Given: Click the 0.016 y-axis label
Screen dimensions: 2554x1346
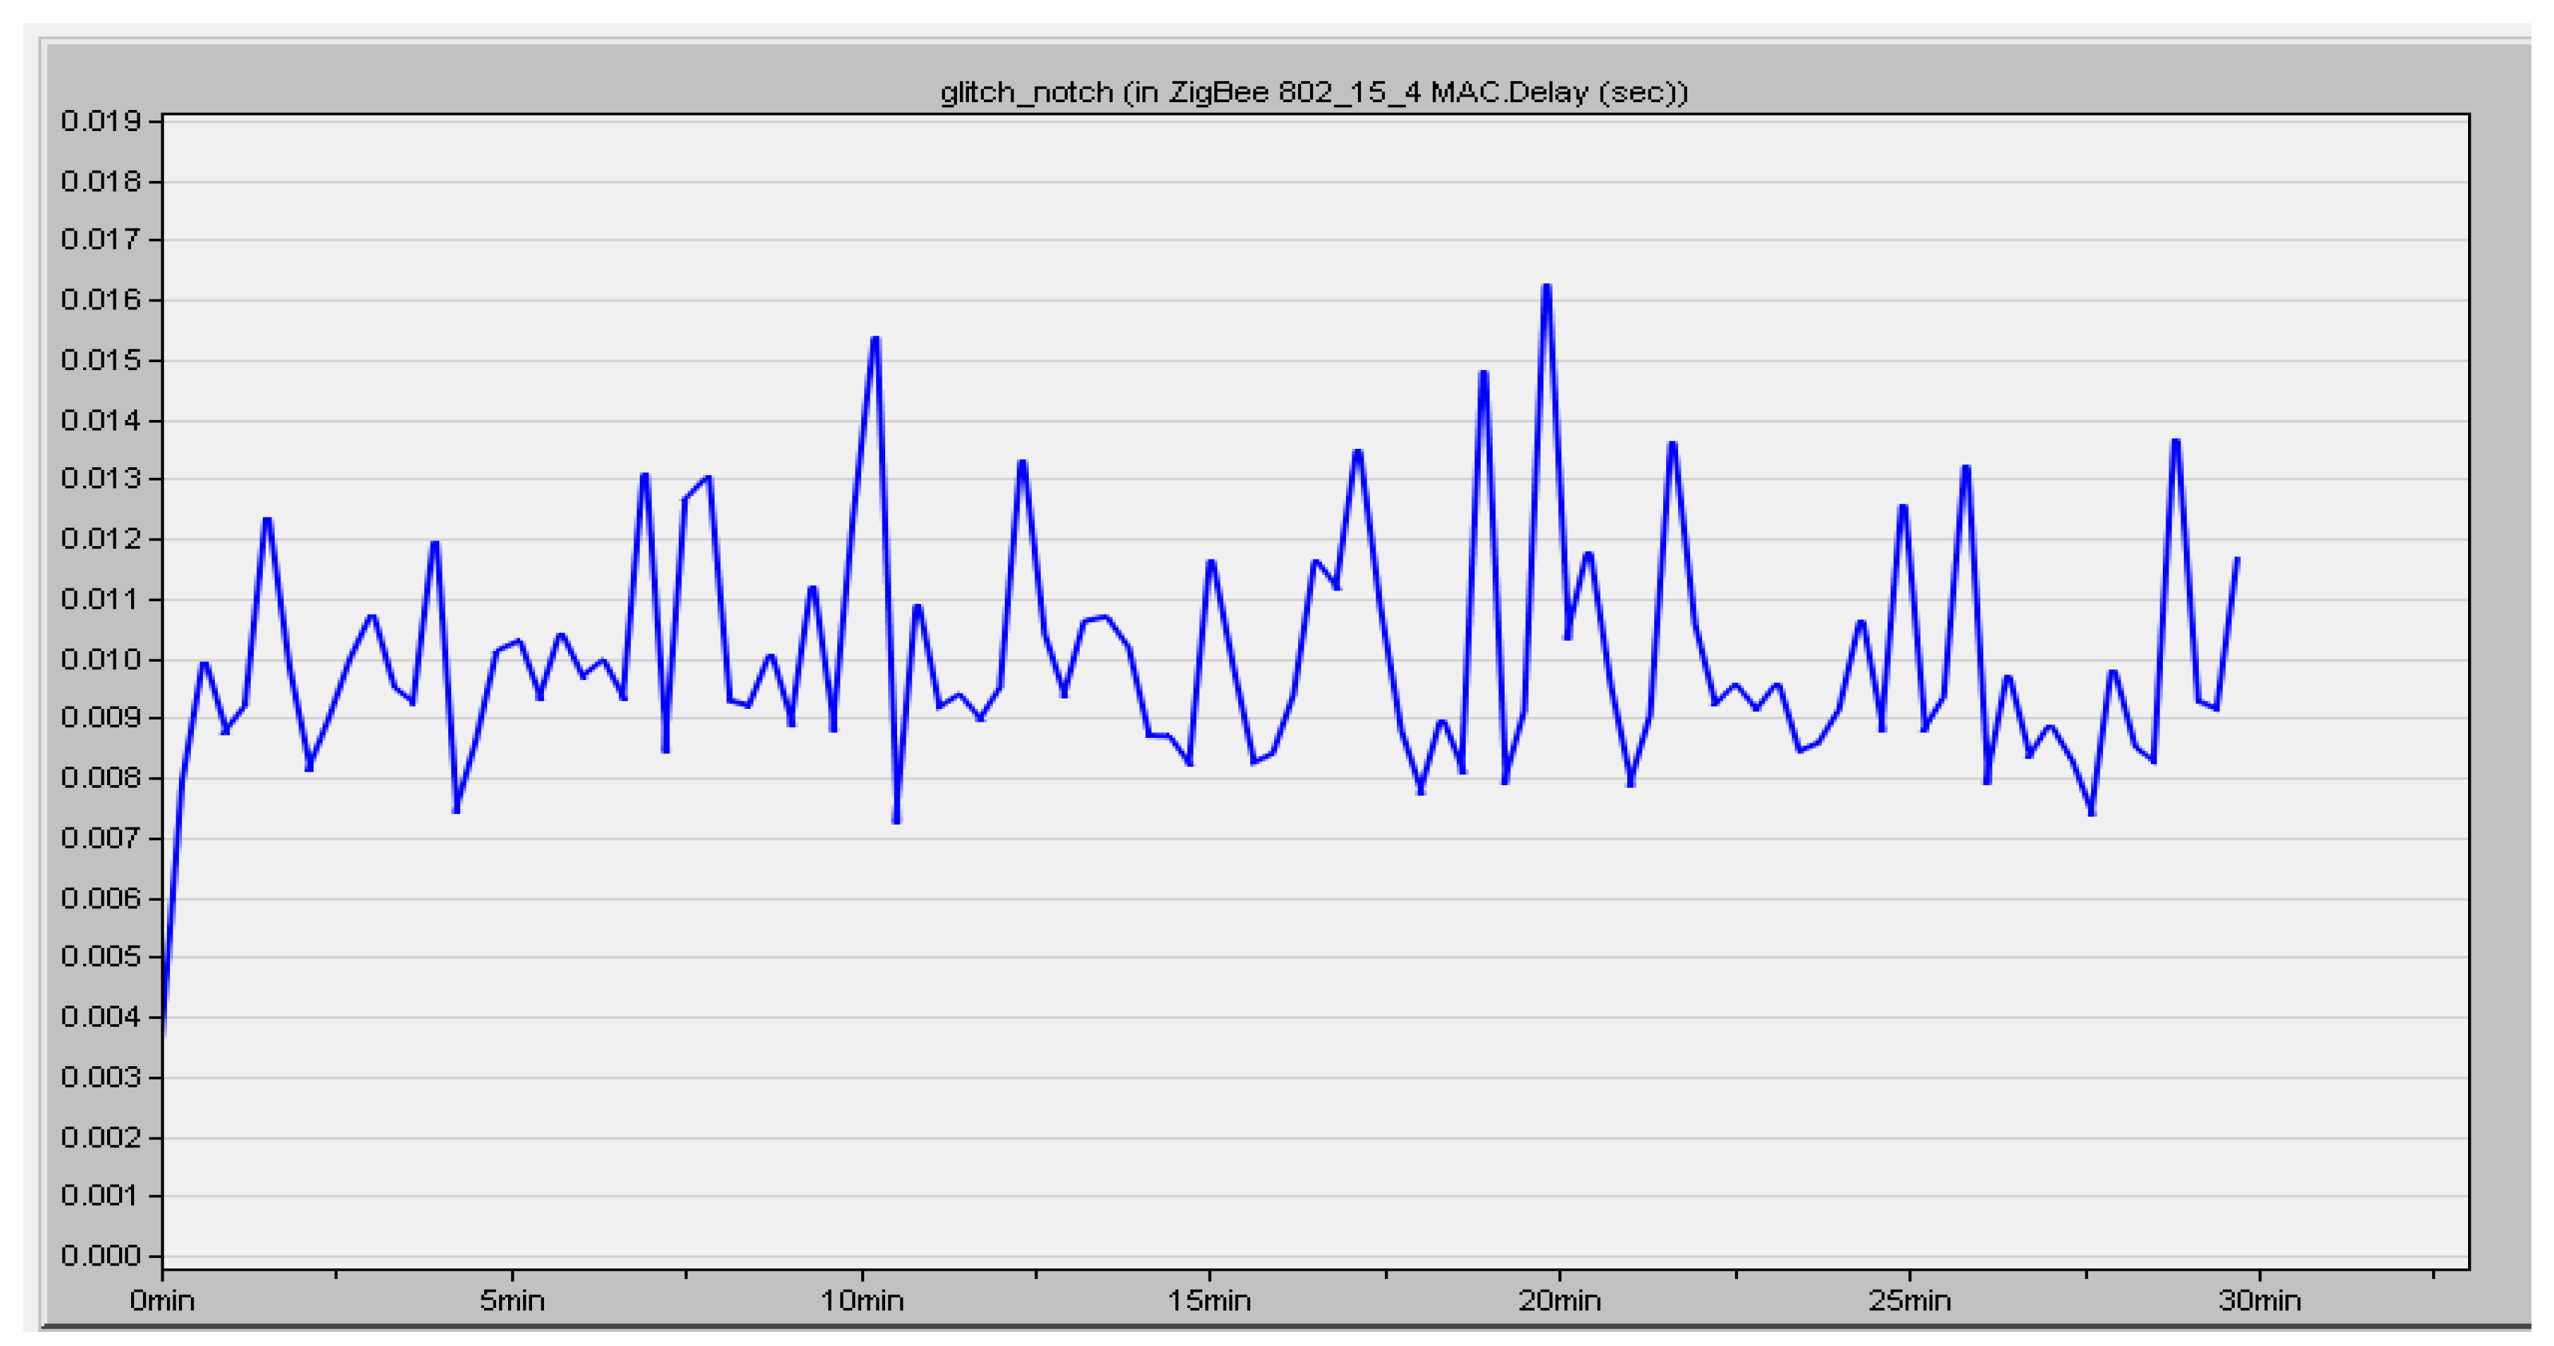Looking at the screenshot, I should pyautogui.click(x=99, y=300).
